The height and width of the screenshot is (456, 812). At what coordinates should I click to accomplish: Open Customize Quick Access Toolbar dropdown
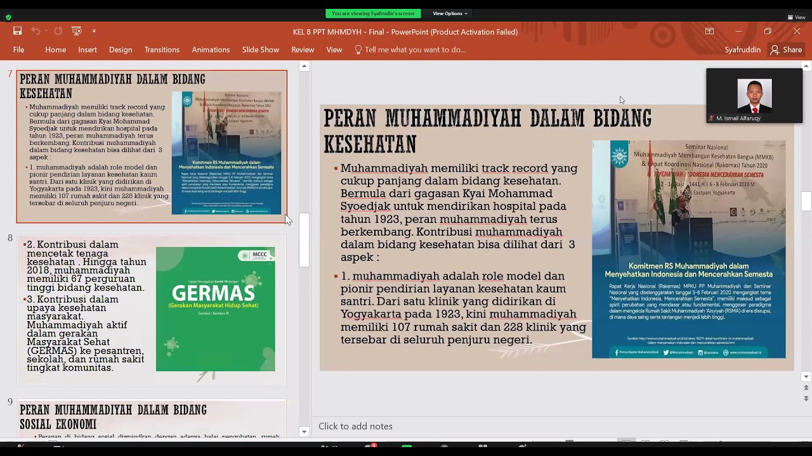click(x=94, y=31)
